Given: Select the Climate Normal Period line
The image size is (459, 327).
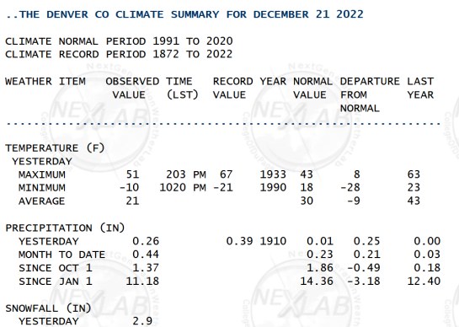Looking at the screenshot, I should 119,41.
